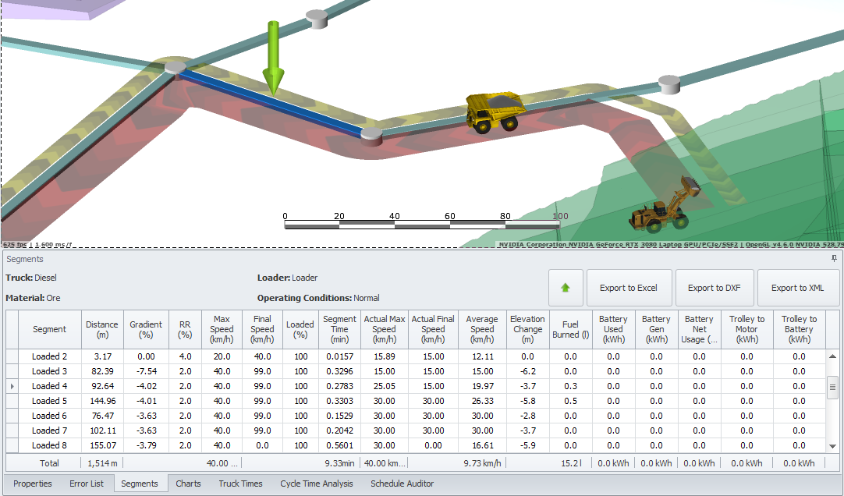This screenshot has height=496, width=844.
Task: Select the yellow haul truck on the road
Action: (x=492, y=112)
